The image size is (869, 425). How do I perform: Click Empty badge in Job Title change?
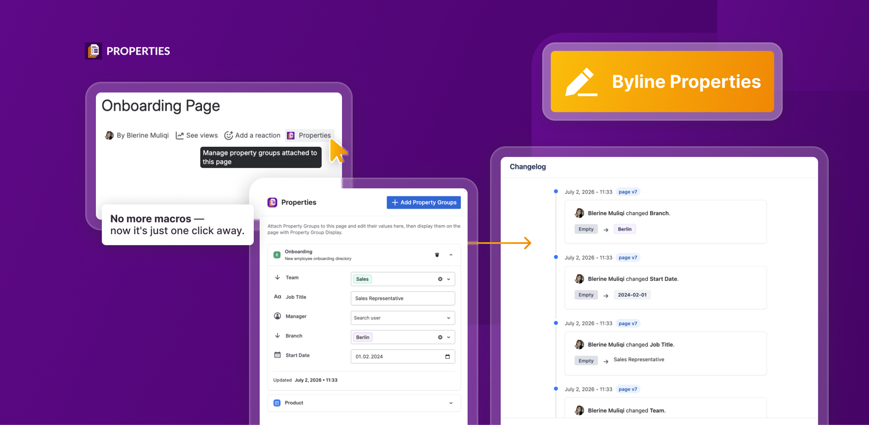point(586,361)
